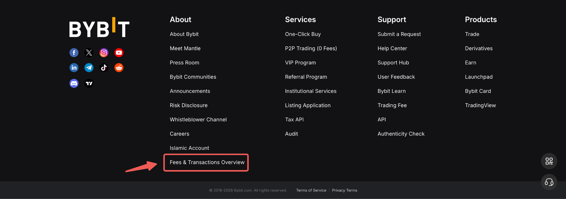566x199 pixels.
Task: Click the Bybit logo
Action: [x=99, y=28]
